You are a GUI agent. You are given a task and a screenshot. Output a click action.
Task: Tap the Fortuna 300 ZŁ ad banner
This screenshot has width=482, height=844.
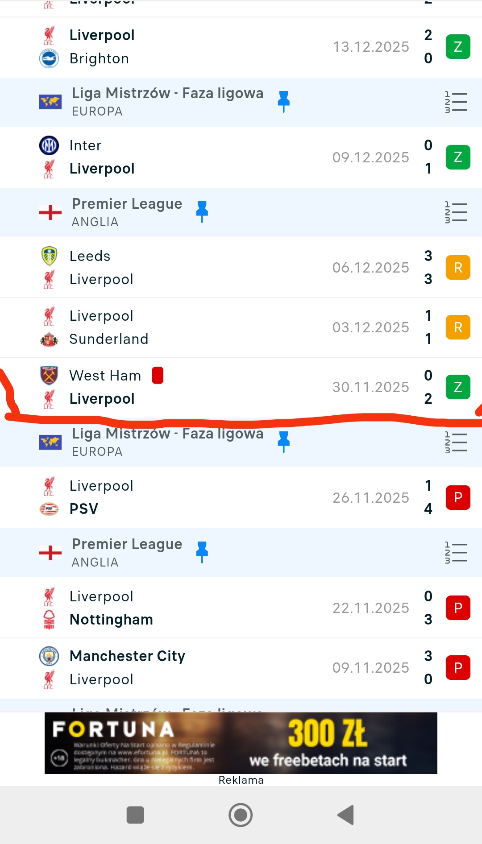[x=241, y=743]
